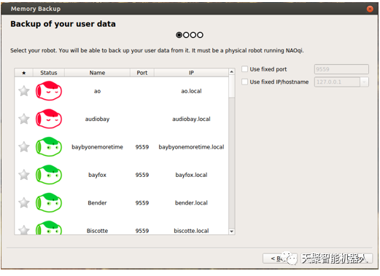Sort by the Name column header
This screenshot has width=380, height=276.
97,73
